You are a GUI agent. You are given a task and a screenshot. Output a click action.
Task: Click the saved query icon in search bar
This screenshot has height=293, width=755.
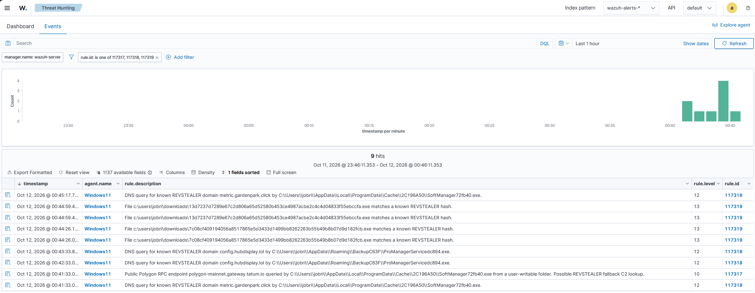click(x=8, y=43)
